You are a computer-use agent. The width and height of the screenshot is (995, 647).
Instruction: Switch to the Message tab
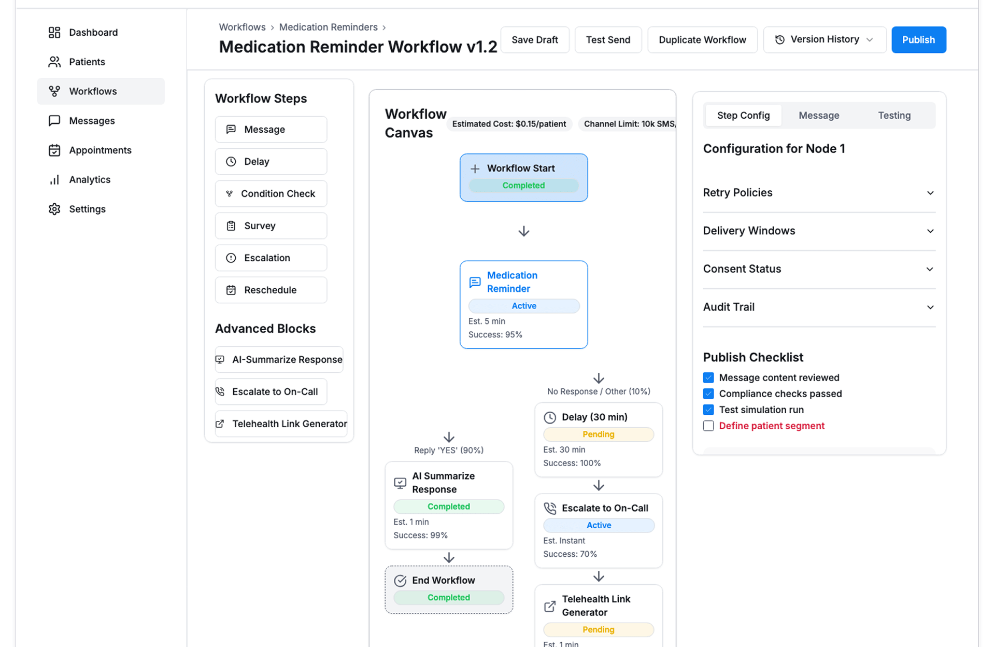tap(819, 116)
